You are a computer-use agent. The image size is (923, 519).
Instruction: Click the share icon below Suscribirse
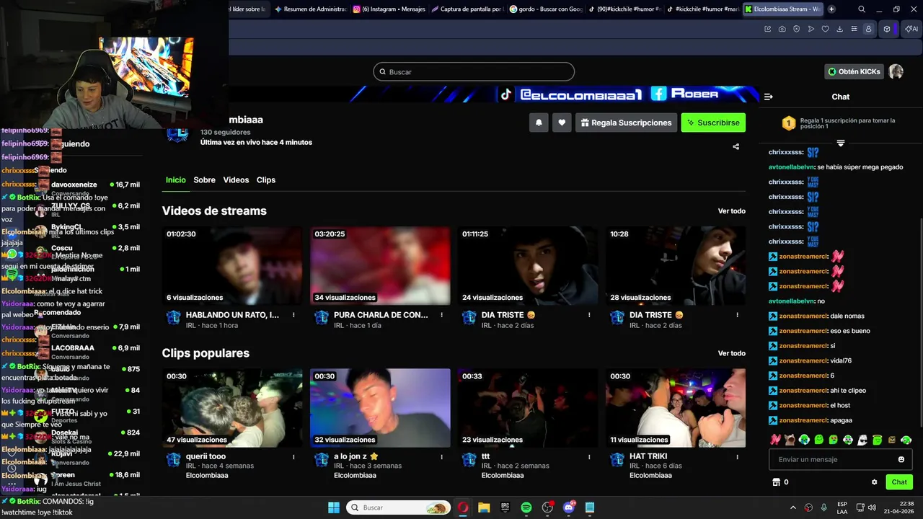[736, 146]
